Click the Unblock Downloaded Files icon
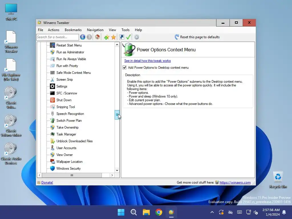This screenshot has width=292, height=219. coord(52,141)
